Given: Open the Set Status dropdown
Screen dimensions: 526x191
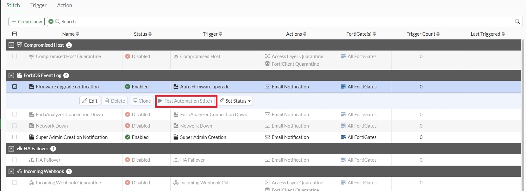Looking at the screenshot, I should [235, 101].
